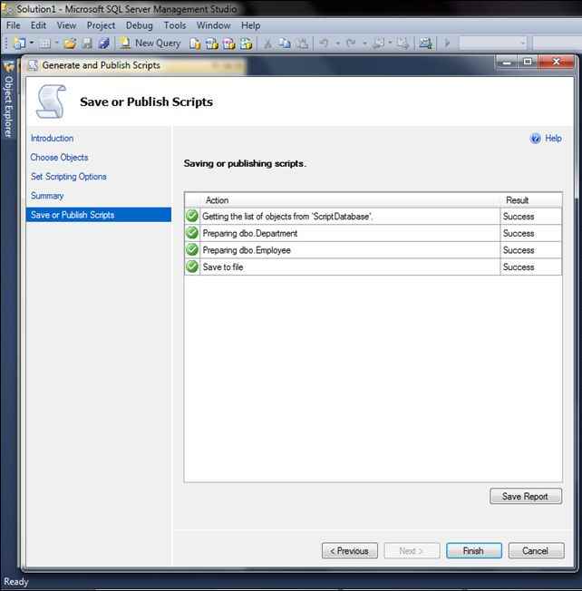Open the Help menu in menu bar
Viewport: 582px width, 591px height.
(x=251, y=25)
